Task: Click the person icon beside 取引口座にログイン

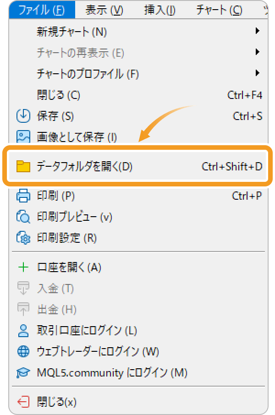Action: [x=24, y=330]
